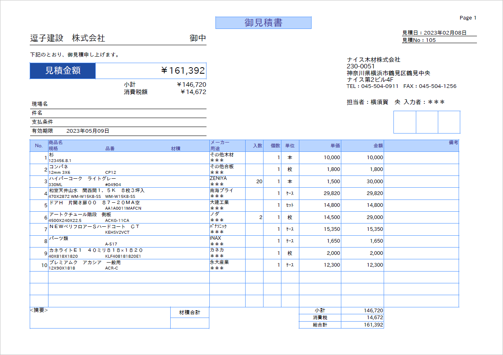This screenshot has height=355, width=503.
Task: Select アートクチュール階段 側板 product
Action: click(80, 215)
